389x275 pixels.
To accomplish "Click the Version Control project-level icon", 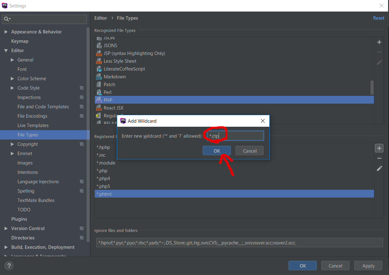I will coord(82,228).
